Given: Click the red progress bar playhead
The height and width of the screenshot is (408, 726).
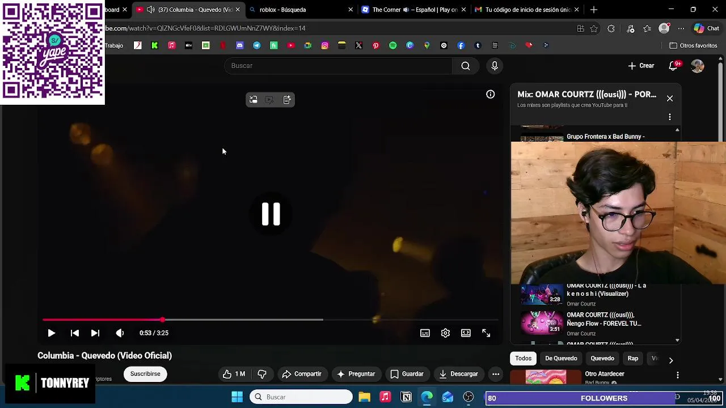Looking at the screenshot, I should (162, 320).
